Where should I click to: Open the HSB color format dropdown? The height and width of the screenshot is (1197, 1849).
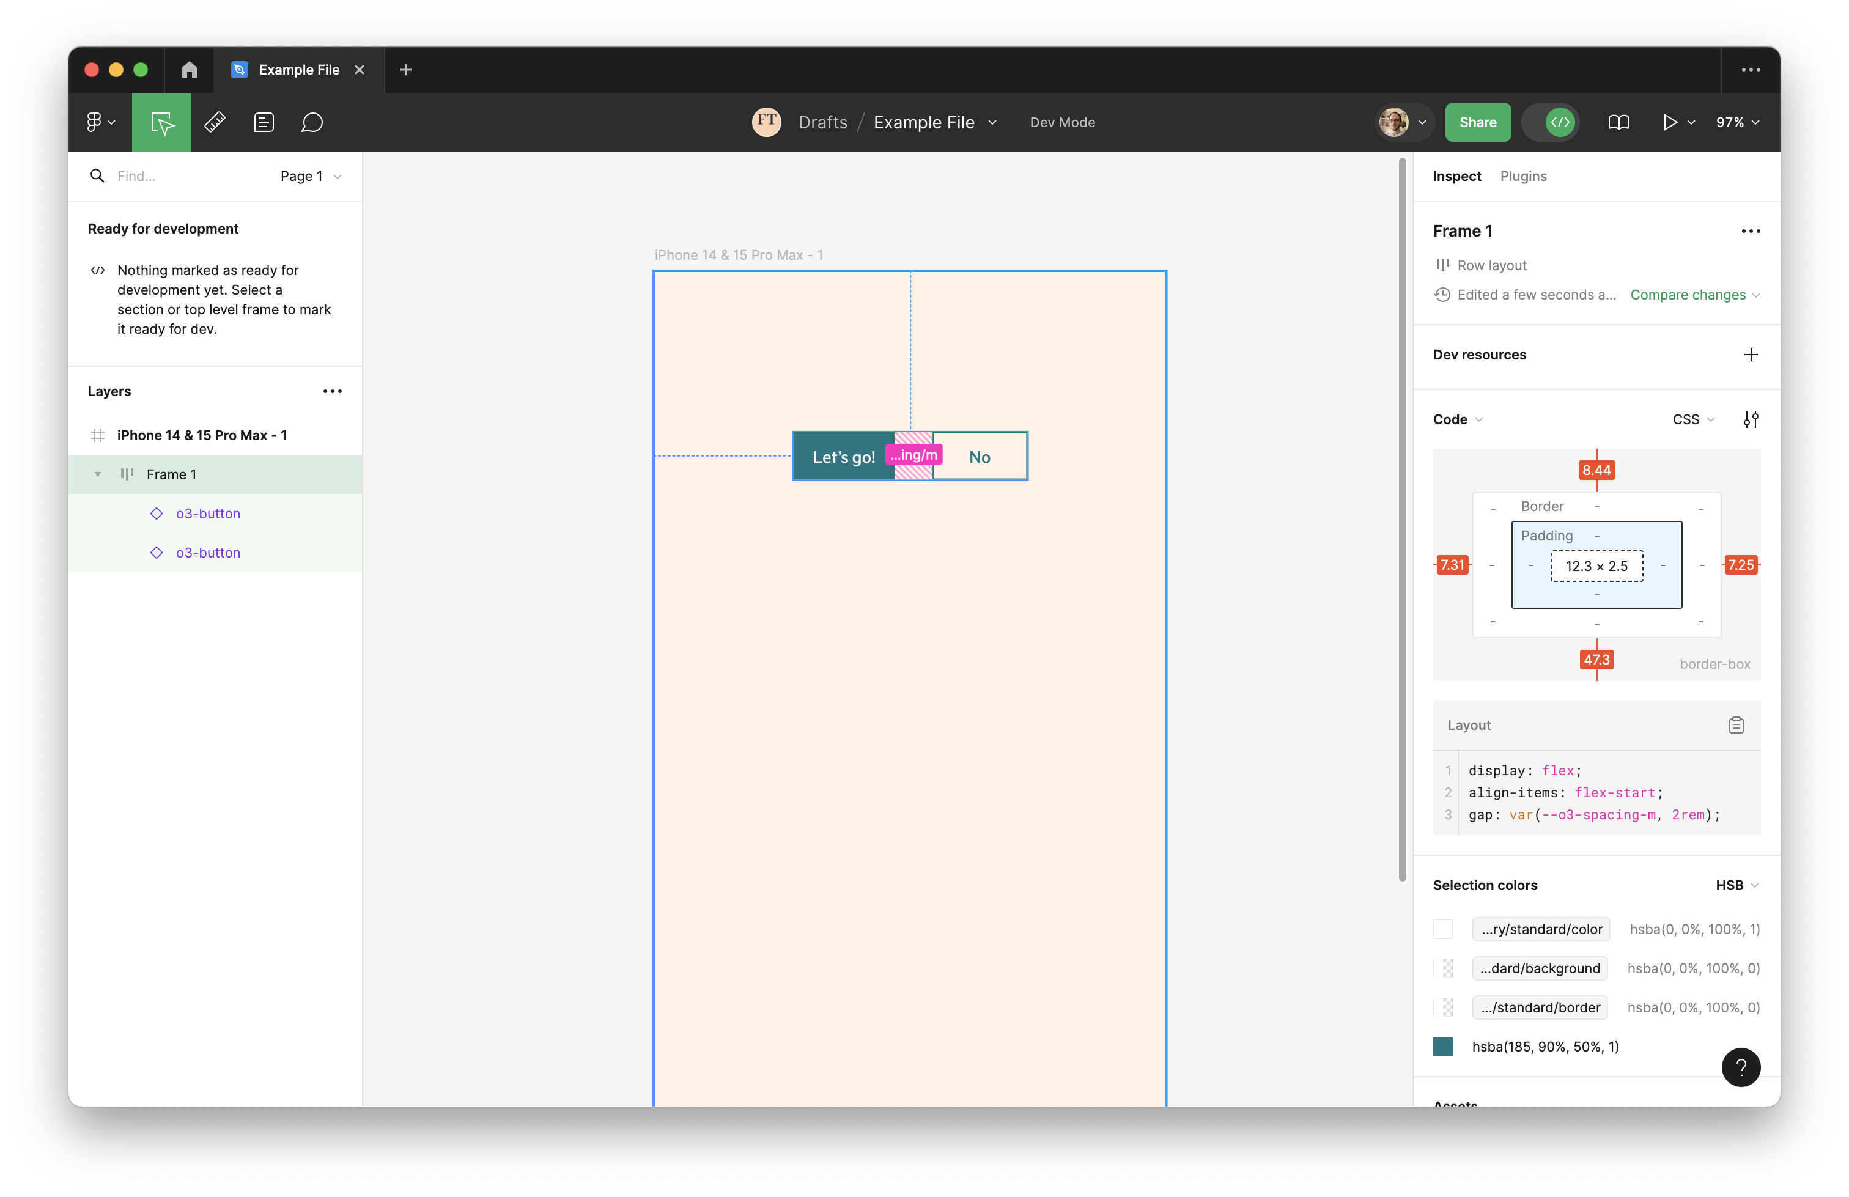tap(1736, 885)
